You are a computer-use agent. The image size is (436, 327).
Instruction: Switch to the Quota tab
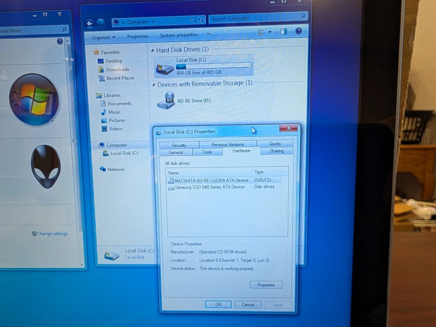coord(275,144)
